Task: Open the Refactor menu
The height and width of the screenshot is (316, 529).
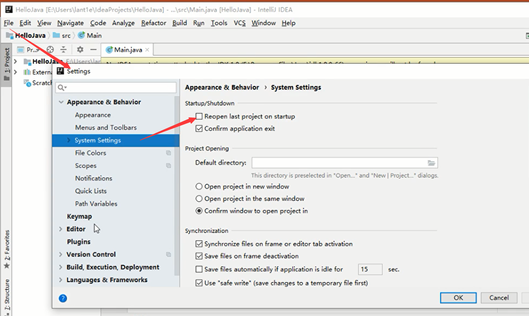Action: coord(154,23)
